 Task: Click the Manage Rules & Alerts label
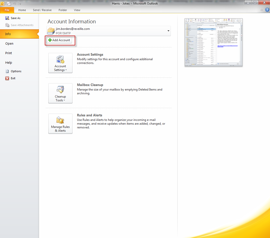coord(60,129)
